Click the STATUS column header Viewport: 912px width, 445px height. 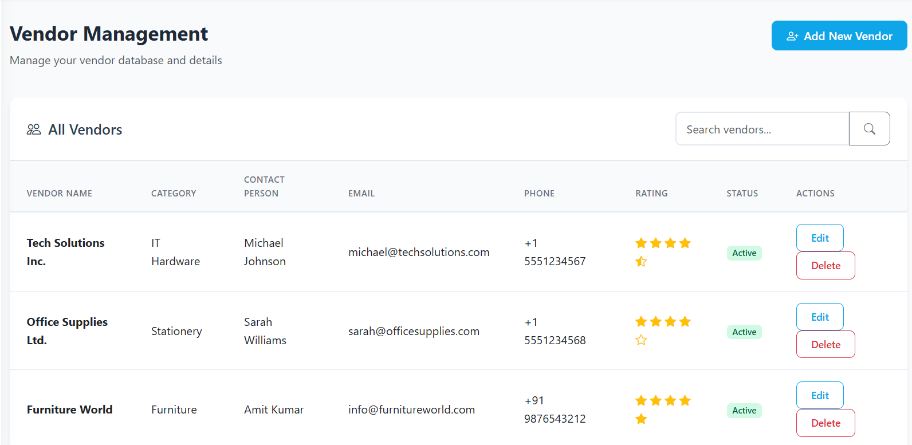[x=742, y=194]
